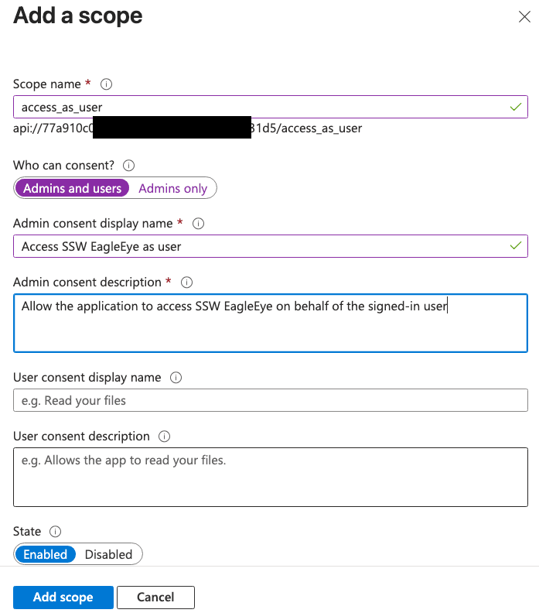The height and width of the screenshot is (613, 539).
Task: Click the info icon next to State
Action: 55,532
